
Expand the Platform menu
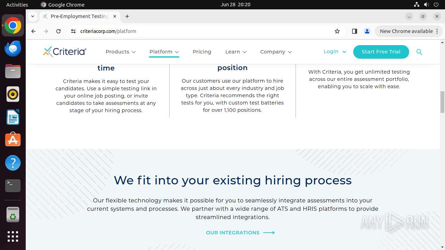[164, 52]
